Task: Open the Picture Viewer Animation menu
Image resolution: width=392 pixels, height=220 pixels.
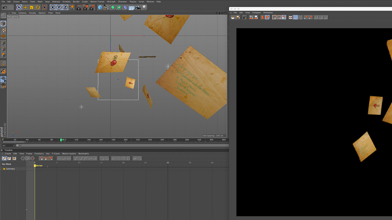Action: (x=268, y=13)
